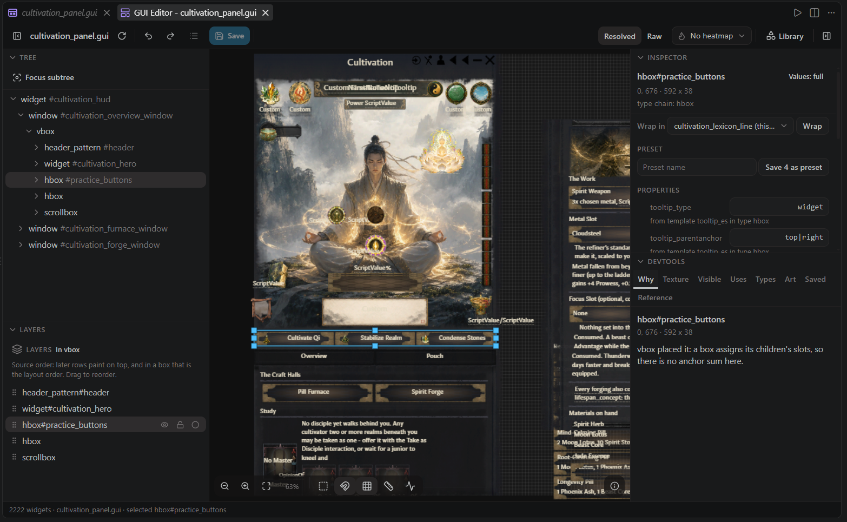Click the redo arrow in the toolbar
This screenshot has height=522, width=847.
pos(170,36)
